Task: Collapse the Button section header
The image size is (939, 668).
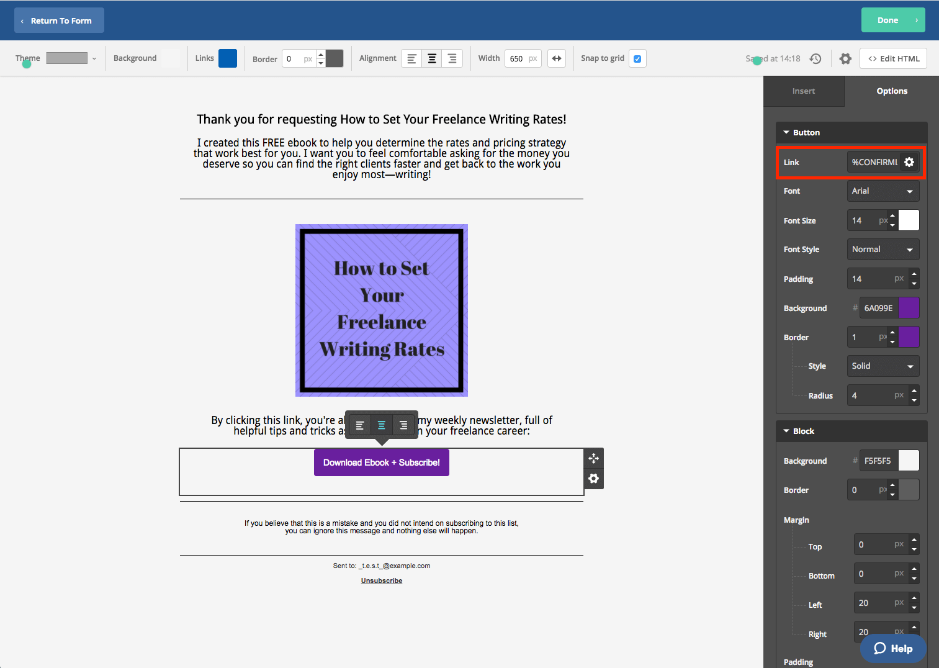Action: pyautogui.click(x=806, y=132)
